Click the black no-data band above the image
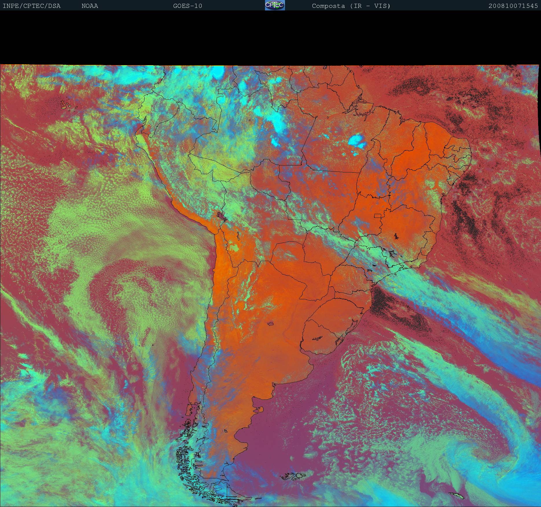The image size is (541, 507). click(x=270, y=38)
